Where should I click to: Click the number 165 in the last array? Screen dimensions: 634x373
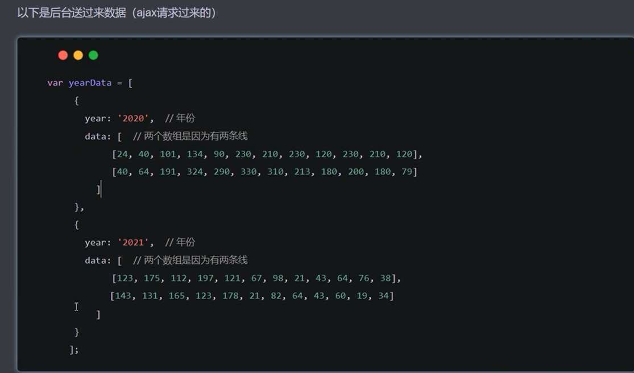tap(177, 296)
